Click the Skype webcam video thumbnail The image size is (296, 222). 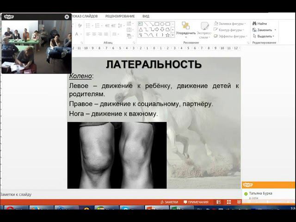37,47
